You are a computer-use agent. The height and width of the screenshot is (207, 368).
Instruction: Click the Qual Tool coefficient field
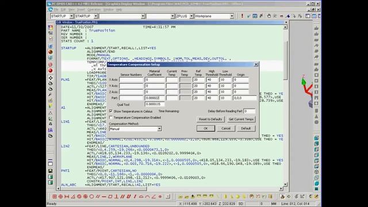point(155,104)
